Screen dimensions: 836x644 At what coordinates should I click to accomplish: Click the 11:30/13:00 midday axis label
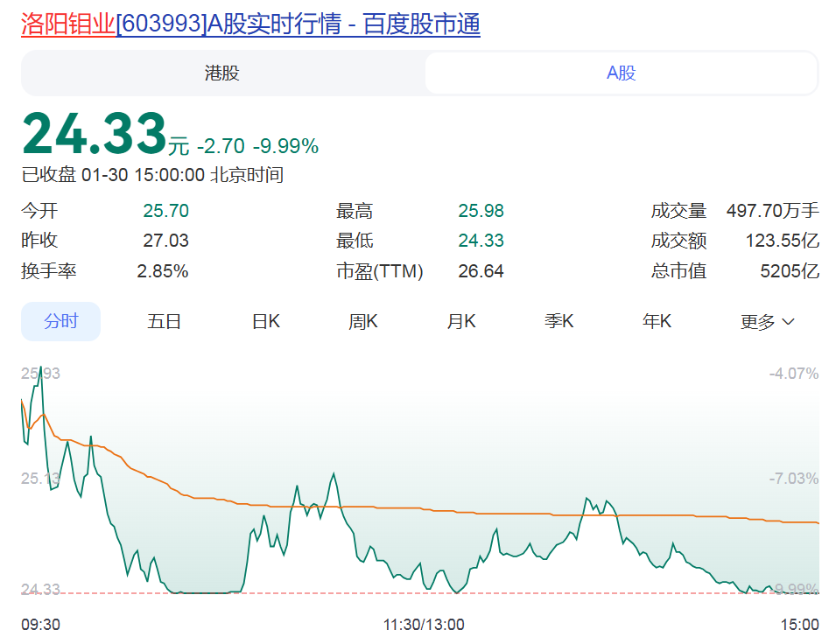point(424,624)
